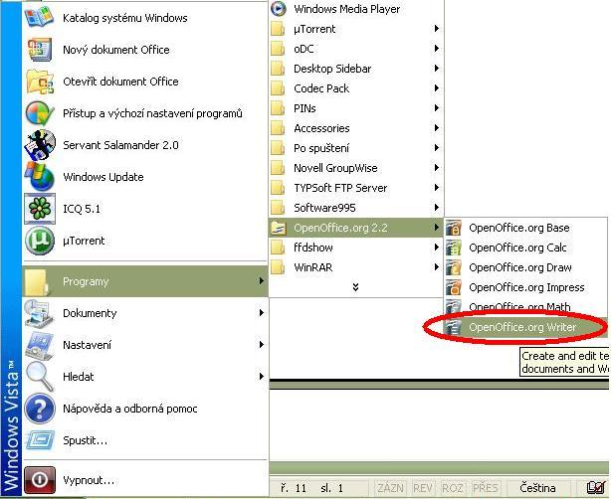Click the OpenOffice.org Writer icon
Image resolution: width=611 pixels, height=499 pixels.
click(x=454, y=327)
